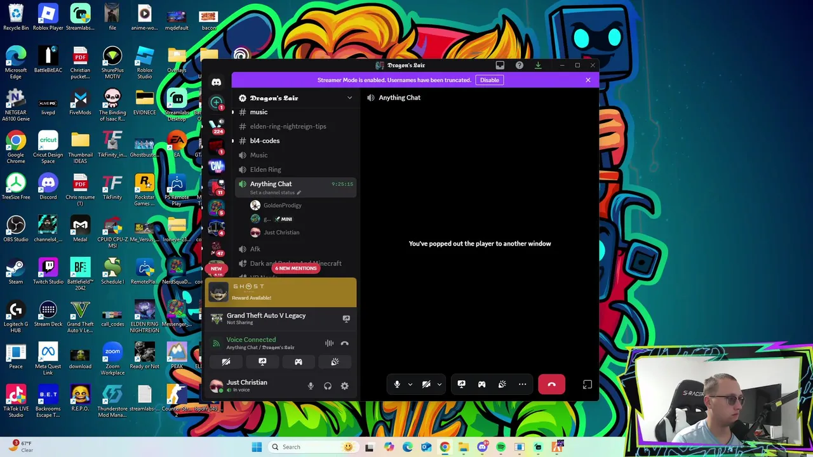Open the bl4-codes channel

pos(264,141)
